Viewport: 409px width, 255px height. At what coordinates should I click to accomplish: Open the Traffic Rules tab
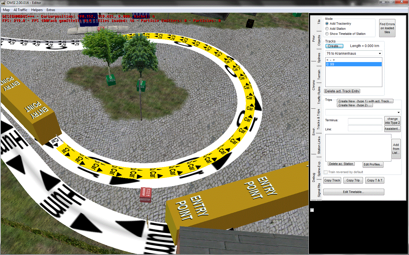(319, 95)
